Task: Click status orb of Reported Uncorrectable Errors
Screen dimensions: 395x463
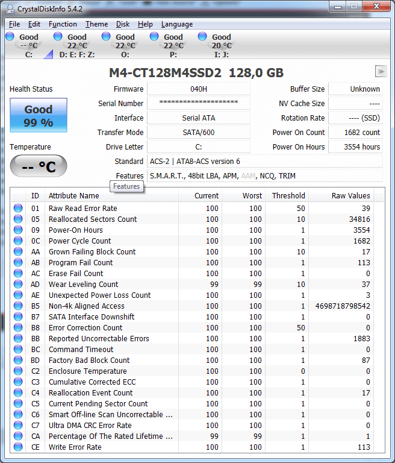Action: point(18,338)
